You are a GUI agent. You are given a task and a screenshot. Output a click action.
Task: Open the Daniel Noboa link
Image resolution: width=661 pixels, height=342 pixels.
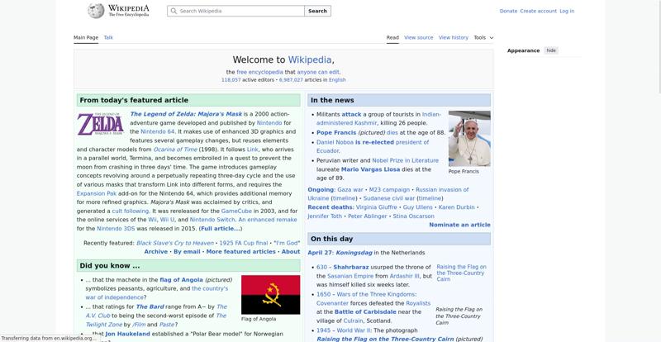[x=335, y=142]
